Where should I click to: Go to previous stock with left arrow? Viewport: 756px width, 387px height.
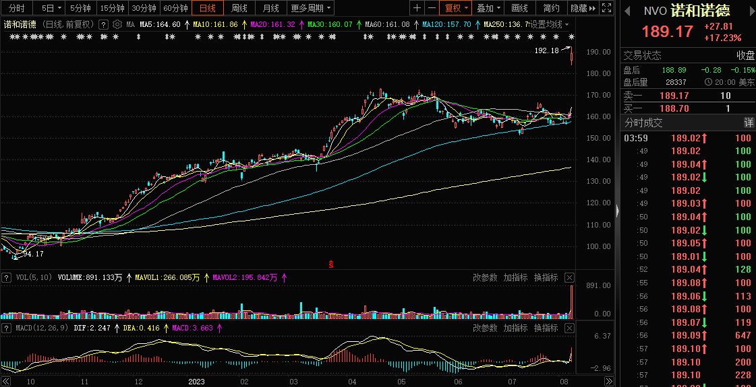627,10
